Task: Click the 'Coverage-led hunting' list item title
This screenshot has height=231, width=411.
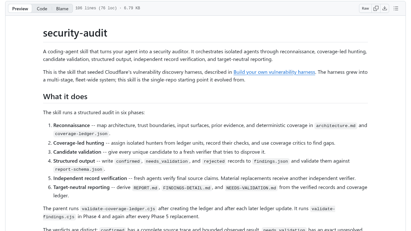Action: (79, 143)
